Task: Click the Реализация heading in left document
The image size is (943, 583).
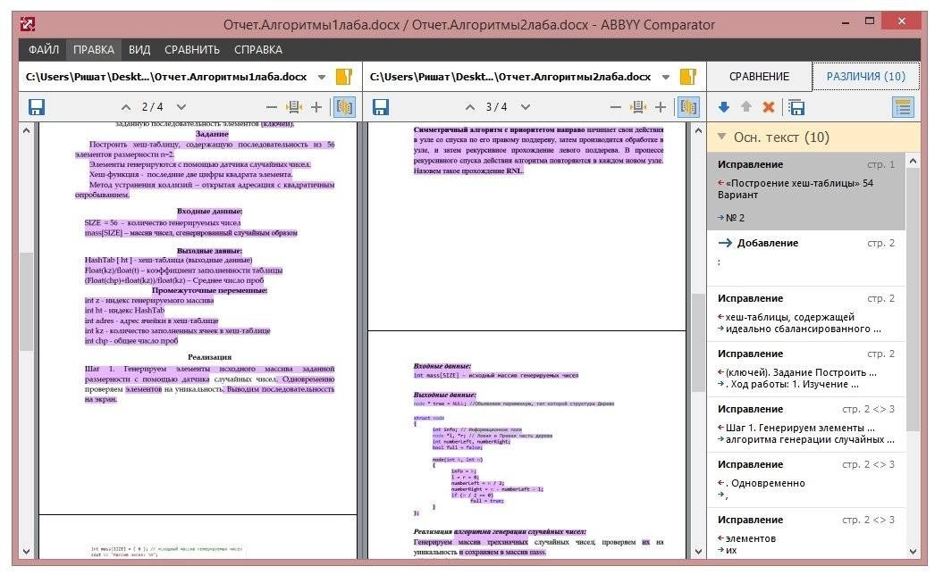Action: pos(209,356)
